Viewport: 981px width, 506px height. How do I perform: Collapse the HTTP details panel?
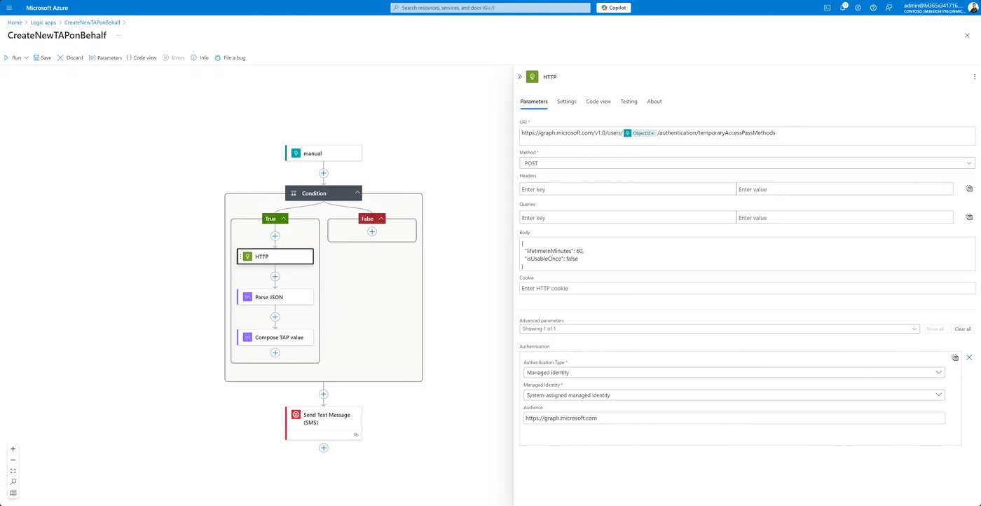click(520, 76)
